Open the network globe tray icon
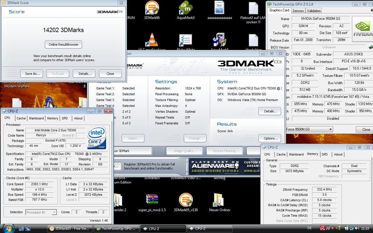Image resolution: width=373 pixels, height=233 pixels. [352, 228]
